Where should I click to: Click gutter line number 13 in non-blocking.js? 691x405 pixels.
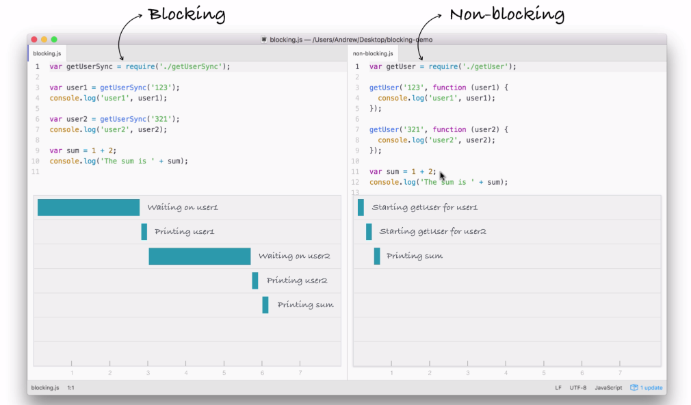tap(355, 192)
